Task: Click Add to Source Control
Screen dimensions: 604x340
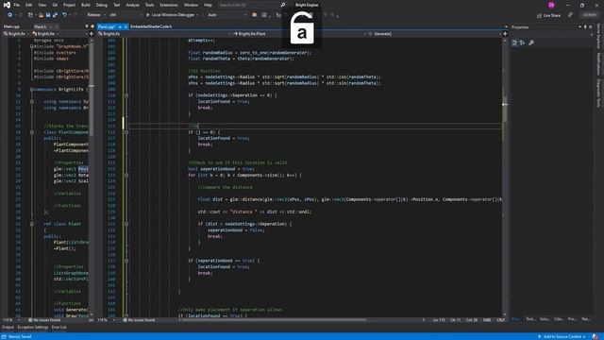Action: tap(562, 336)
